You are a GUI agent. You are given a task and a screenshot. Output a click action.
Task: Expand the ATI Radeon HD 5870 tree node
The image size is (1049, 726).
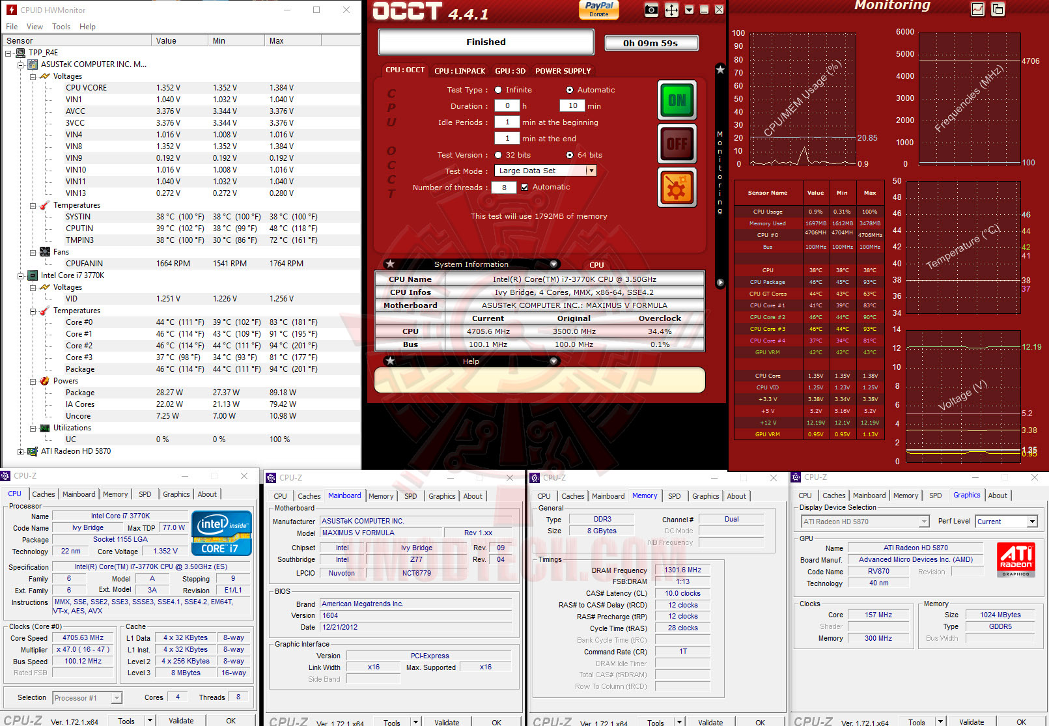coord(20,451)
